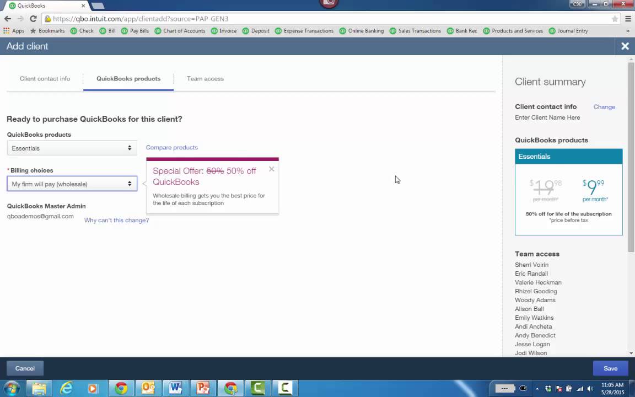This screenshot has height=397, width=635.
Task: Open File Explorer from taskbar
Action: [x=39, y=388]
